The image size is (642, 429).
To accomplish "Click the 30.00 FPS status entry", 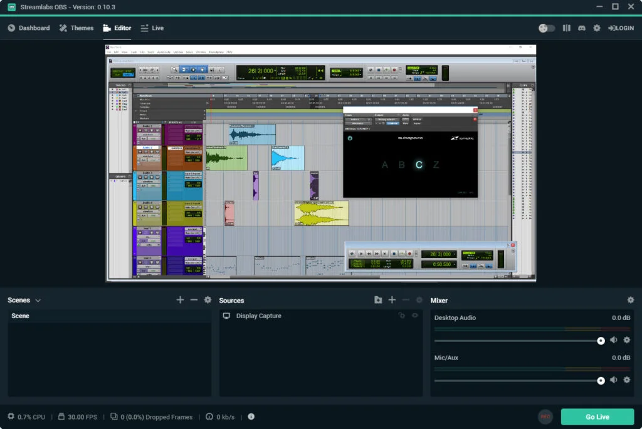I will point(77,416).
